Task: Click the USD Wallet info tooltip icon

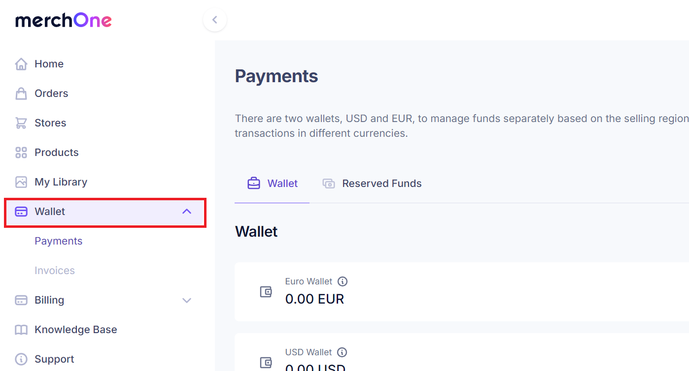Action: coord(343,352)
